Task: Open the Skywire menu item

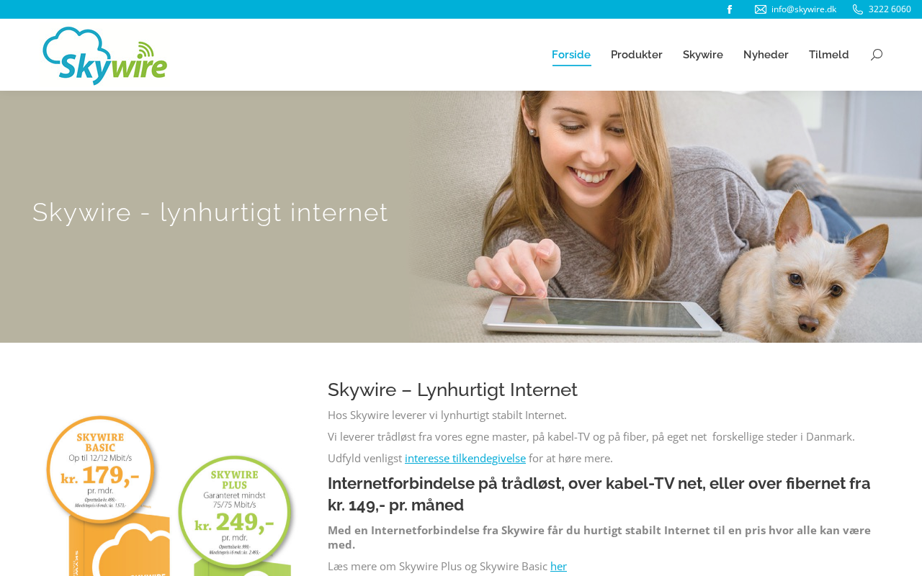Action: pyautogui.click(x=703, y=55)
